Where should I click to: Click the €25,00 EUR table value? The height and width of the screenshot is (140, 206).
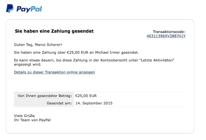86,96
